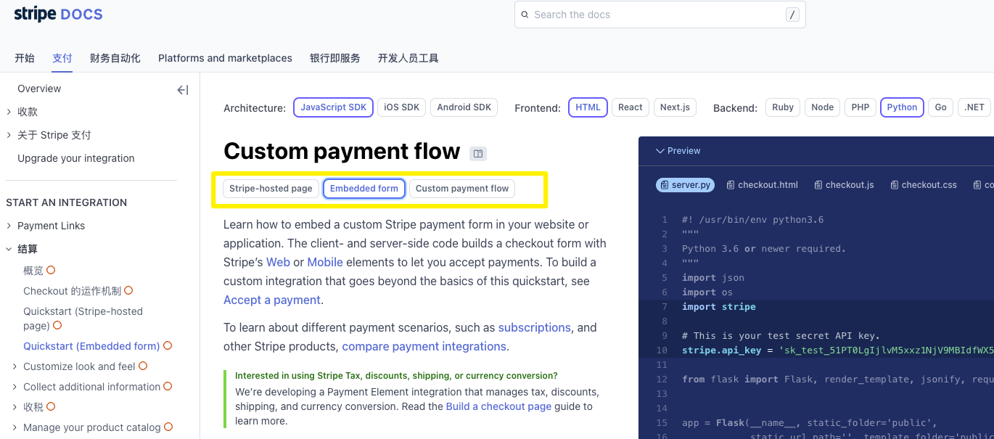
Task: Open Quickstart (Embedded form) sidebar item
Action: pyautogui.click(x=91, y=346)
